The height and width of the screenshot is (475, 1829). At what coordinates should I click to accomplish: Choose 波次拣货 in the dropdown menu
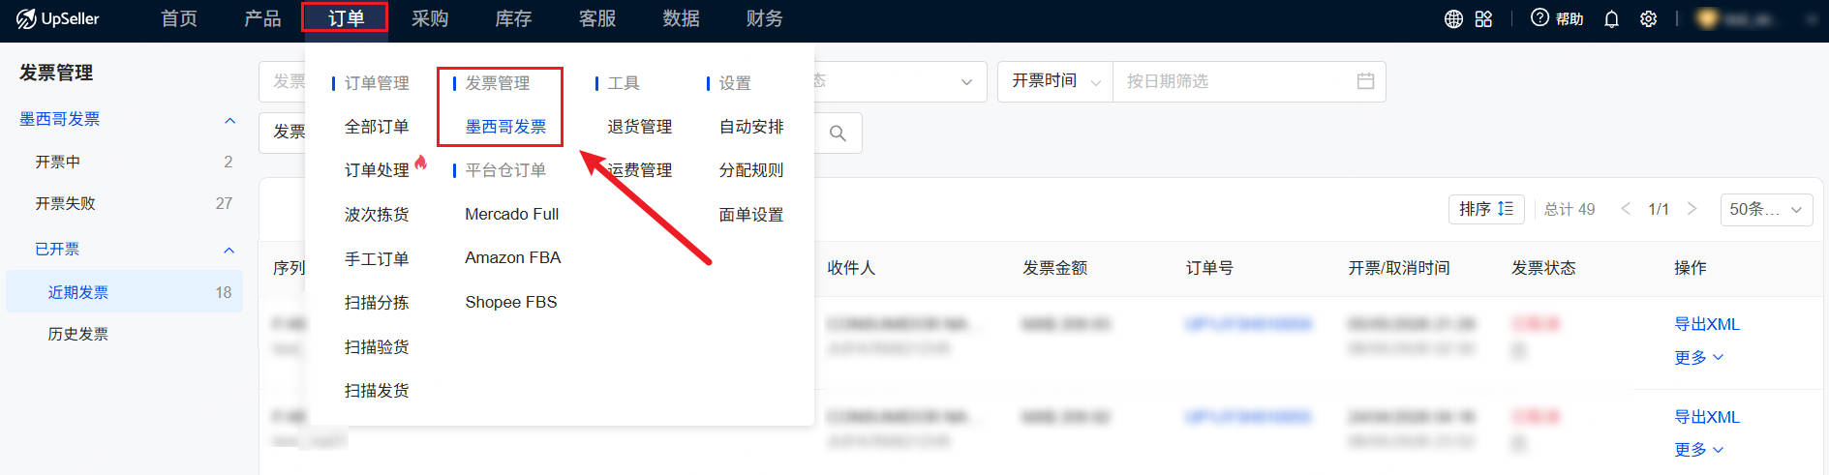pos(377,215)
